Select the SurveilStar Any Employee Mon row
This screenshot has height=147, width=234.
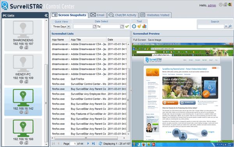pyautogui.click(x=89, y=94)
